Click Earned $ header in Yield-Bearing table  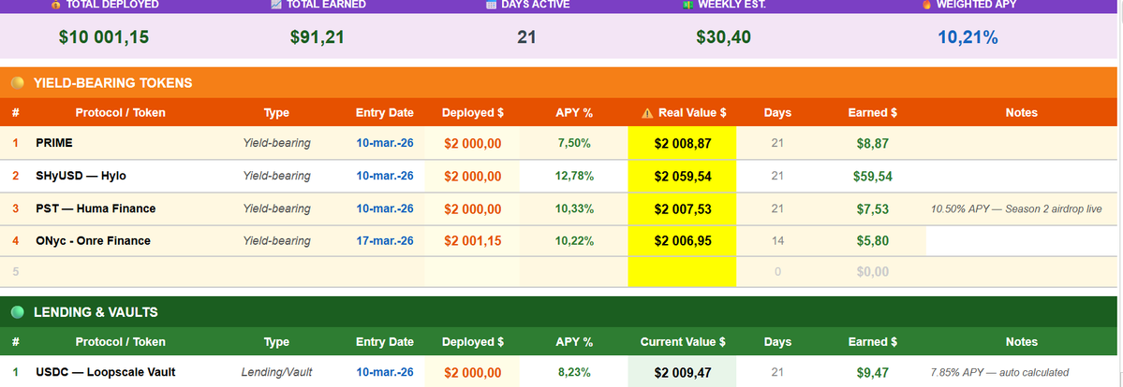(x=872, y=113)
